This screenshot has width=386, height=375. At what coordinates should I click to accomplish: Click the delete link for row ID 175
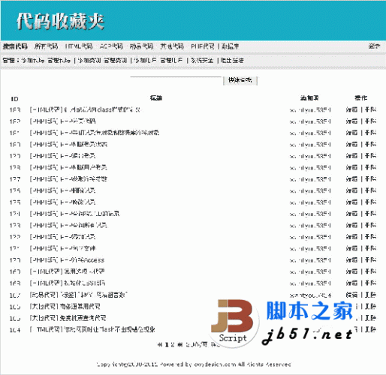pos(370,202)
